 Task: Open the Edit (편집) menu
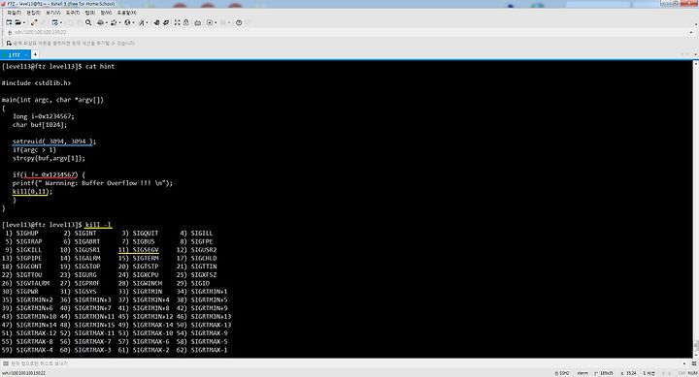33,13
